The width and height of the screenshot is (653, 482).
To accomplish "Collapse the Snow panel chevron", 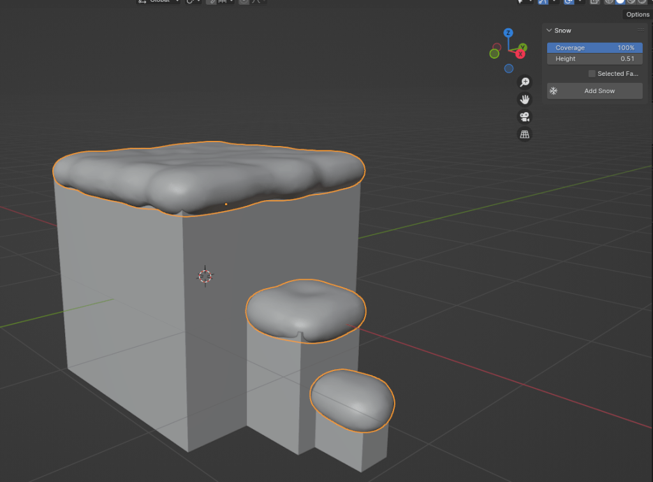I will 549,31.
